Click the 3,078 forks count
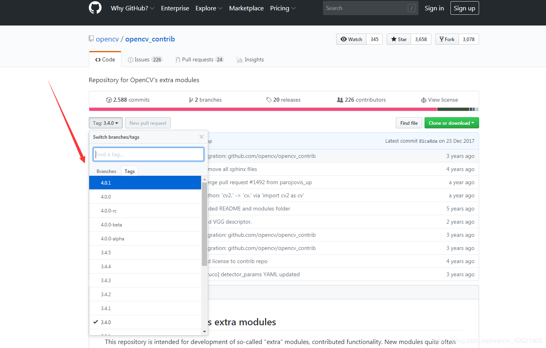Screen dimensions: 546x348 469,39
